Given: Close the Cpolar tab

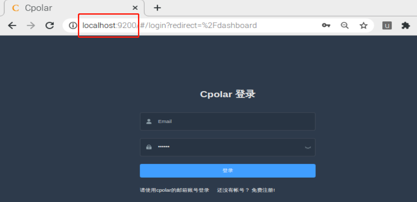Looking at the screenshot, I should 135,8.
